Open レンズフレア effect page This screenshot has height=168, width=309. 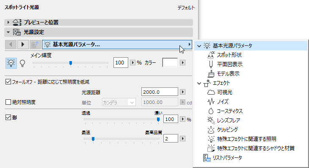229,120
